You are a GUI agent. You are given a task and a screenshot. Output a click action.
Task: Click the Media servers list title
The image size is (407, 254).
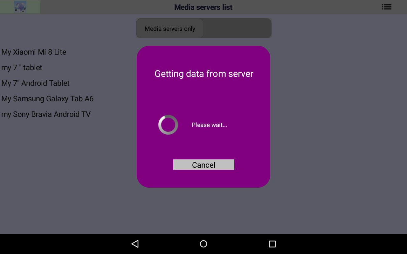203,7
